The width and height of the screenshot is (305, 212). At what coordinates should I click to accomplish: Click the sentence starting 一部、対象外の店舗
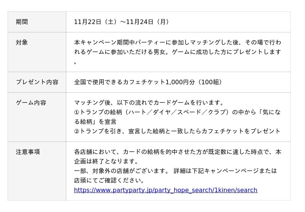click(x=121, y=170)
